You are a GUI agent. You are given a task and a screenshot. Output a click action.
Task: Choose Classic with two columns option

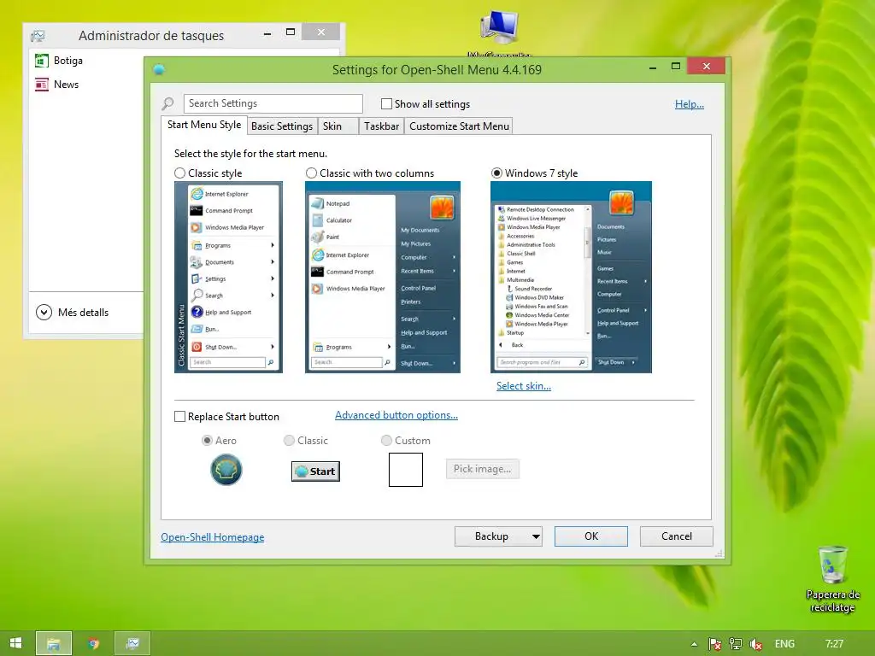tap(311, 173)
